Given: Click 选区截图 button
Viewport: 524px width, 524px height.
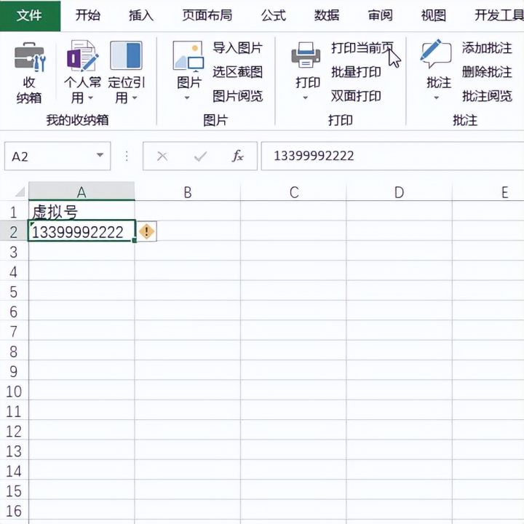Looking at the screenshot, I should coord(237,72).
